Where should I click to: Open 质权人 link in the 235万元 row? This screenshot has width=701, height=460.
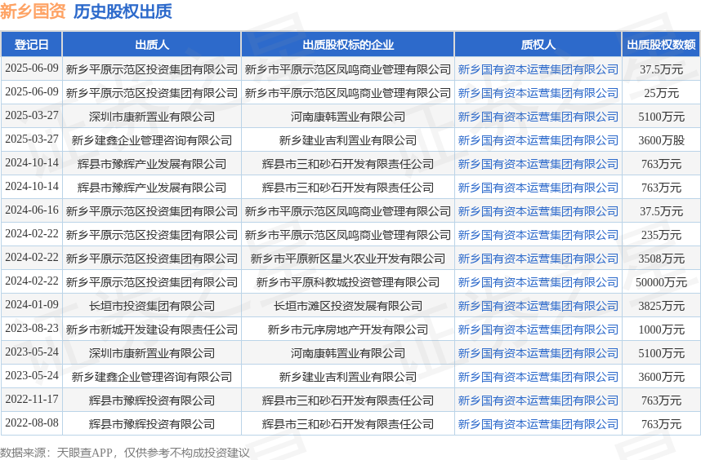[x=538, y=235]
